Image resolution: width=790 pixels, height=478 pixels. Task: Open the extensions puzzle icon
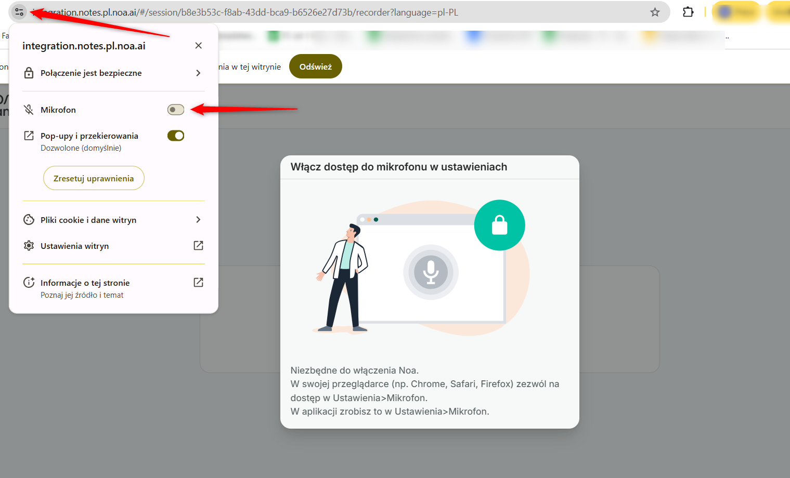pyautogui.click(x=688, y=12)
